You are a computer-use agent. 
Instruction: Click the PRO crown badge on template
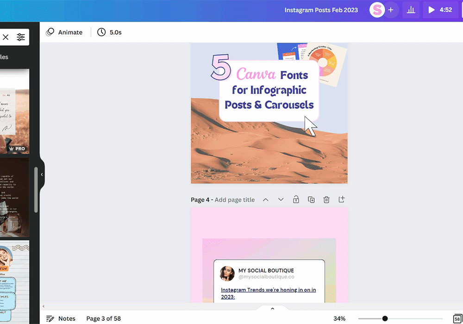(x=17, y=149)
